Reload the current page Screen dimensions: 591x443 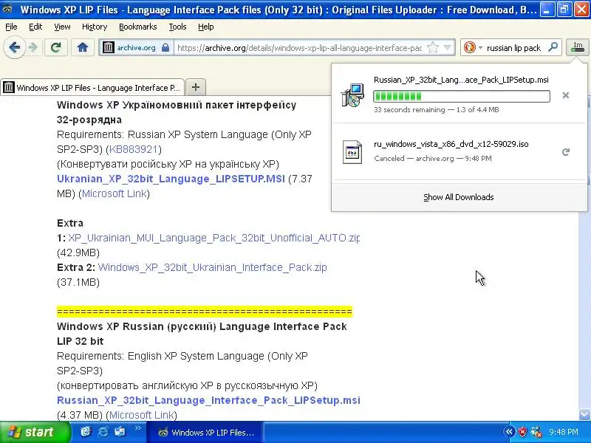pos(56,47)
